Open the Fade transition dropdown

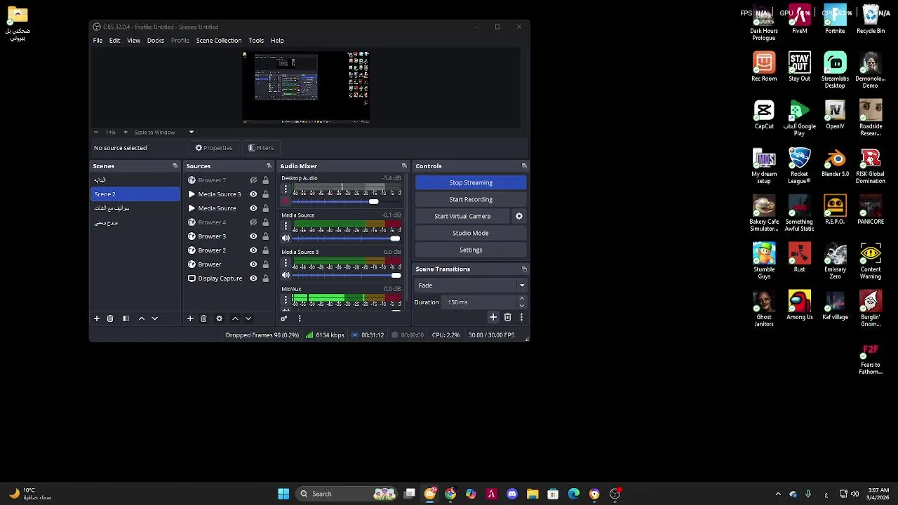[x=471, y=285]
